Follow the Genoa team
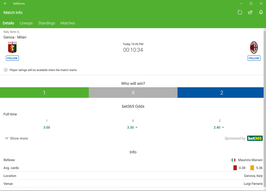 click(12, 58)
